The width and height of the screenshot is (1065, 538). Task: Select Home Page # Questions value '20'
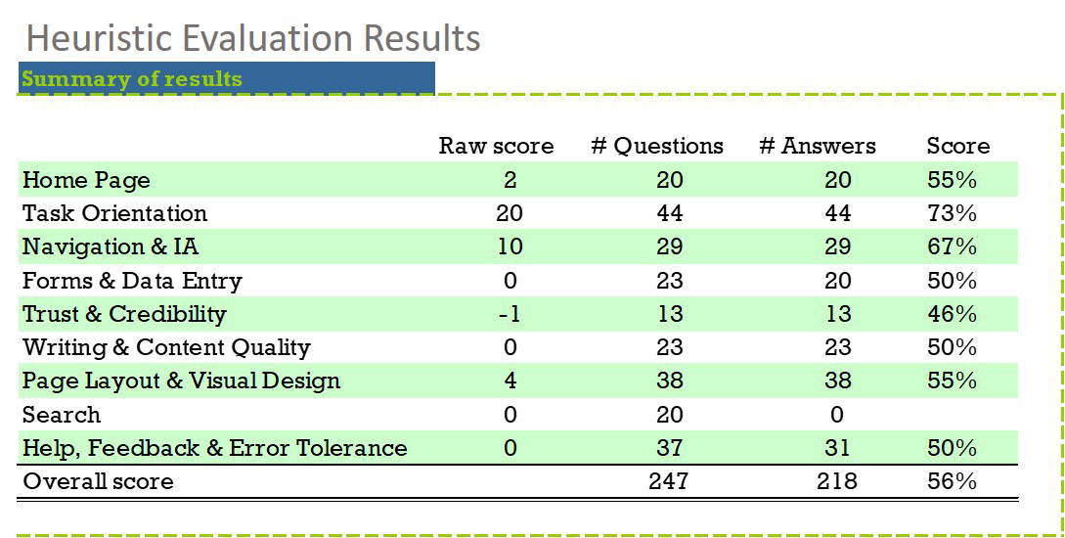669,180
